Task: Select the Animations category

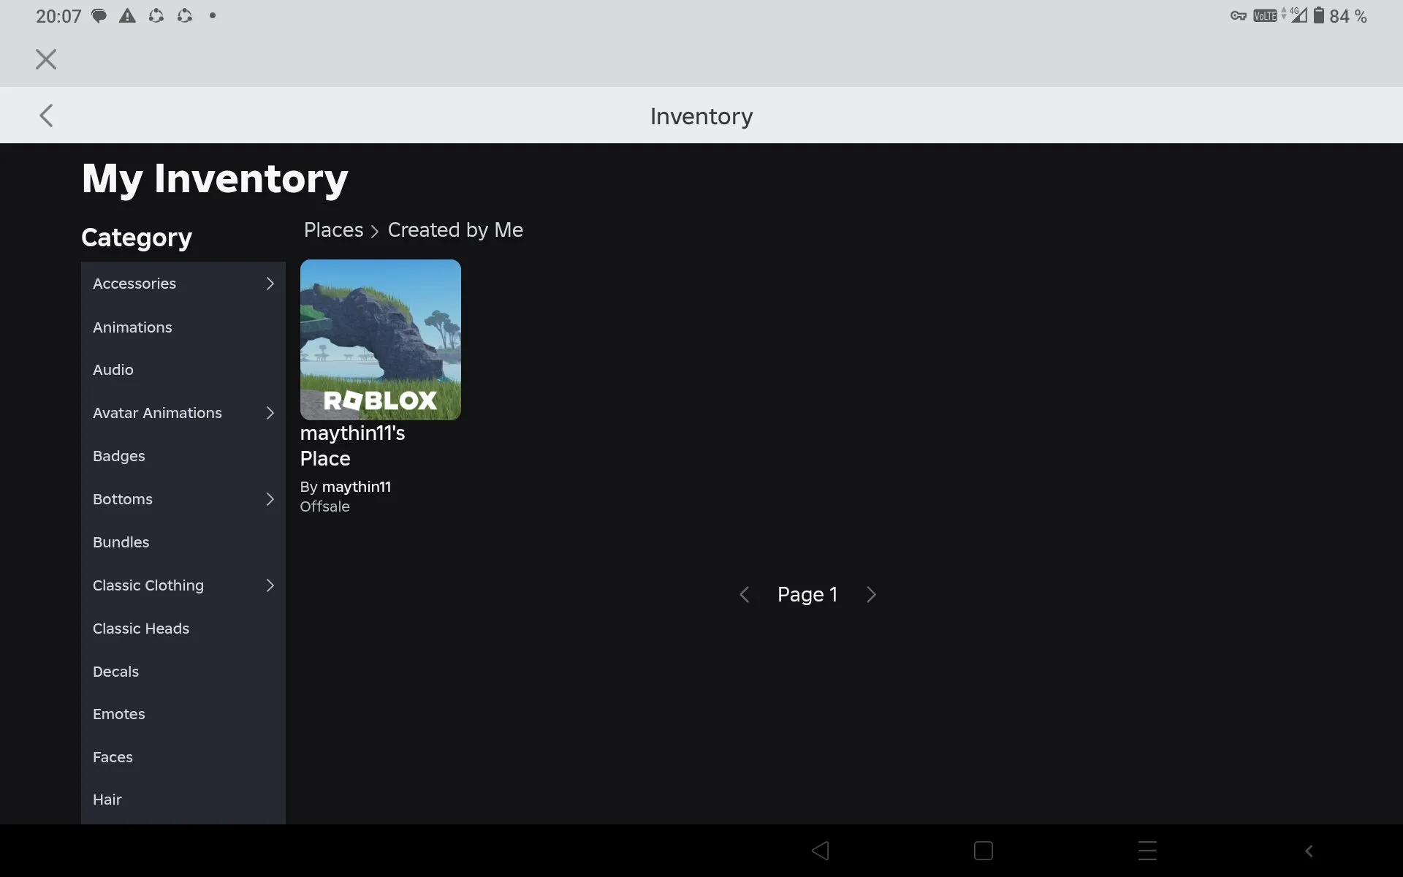Action: (x=132, y=327)
